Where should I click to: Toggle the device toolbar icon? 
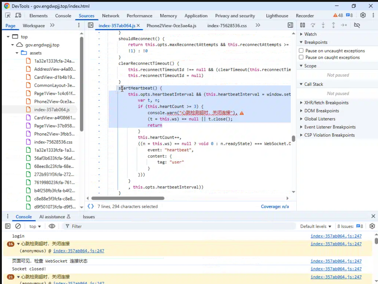(x=18, y=15)
